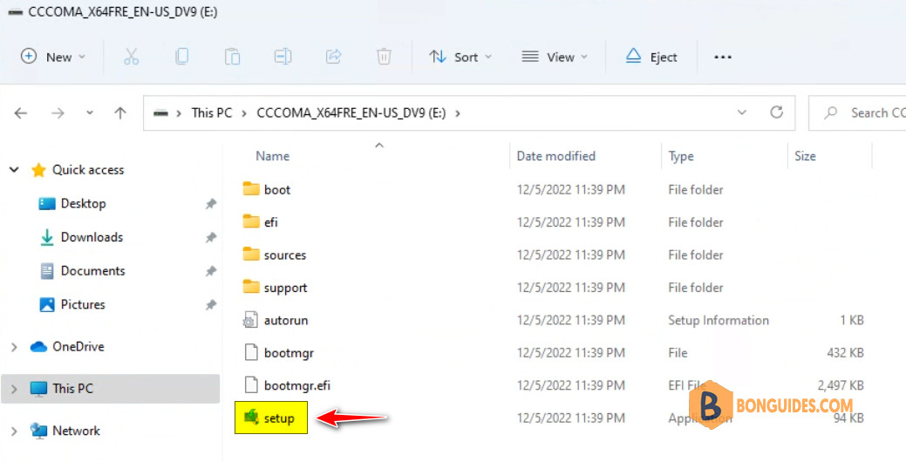Viewport: 906px width, 462px height.
Task: Eject the E: drive
Action: tap(651, 57)
